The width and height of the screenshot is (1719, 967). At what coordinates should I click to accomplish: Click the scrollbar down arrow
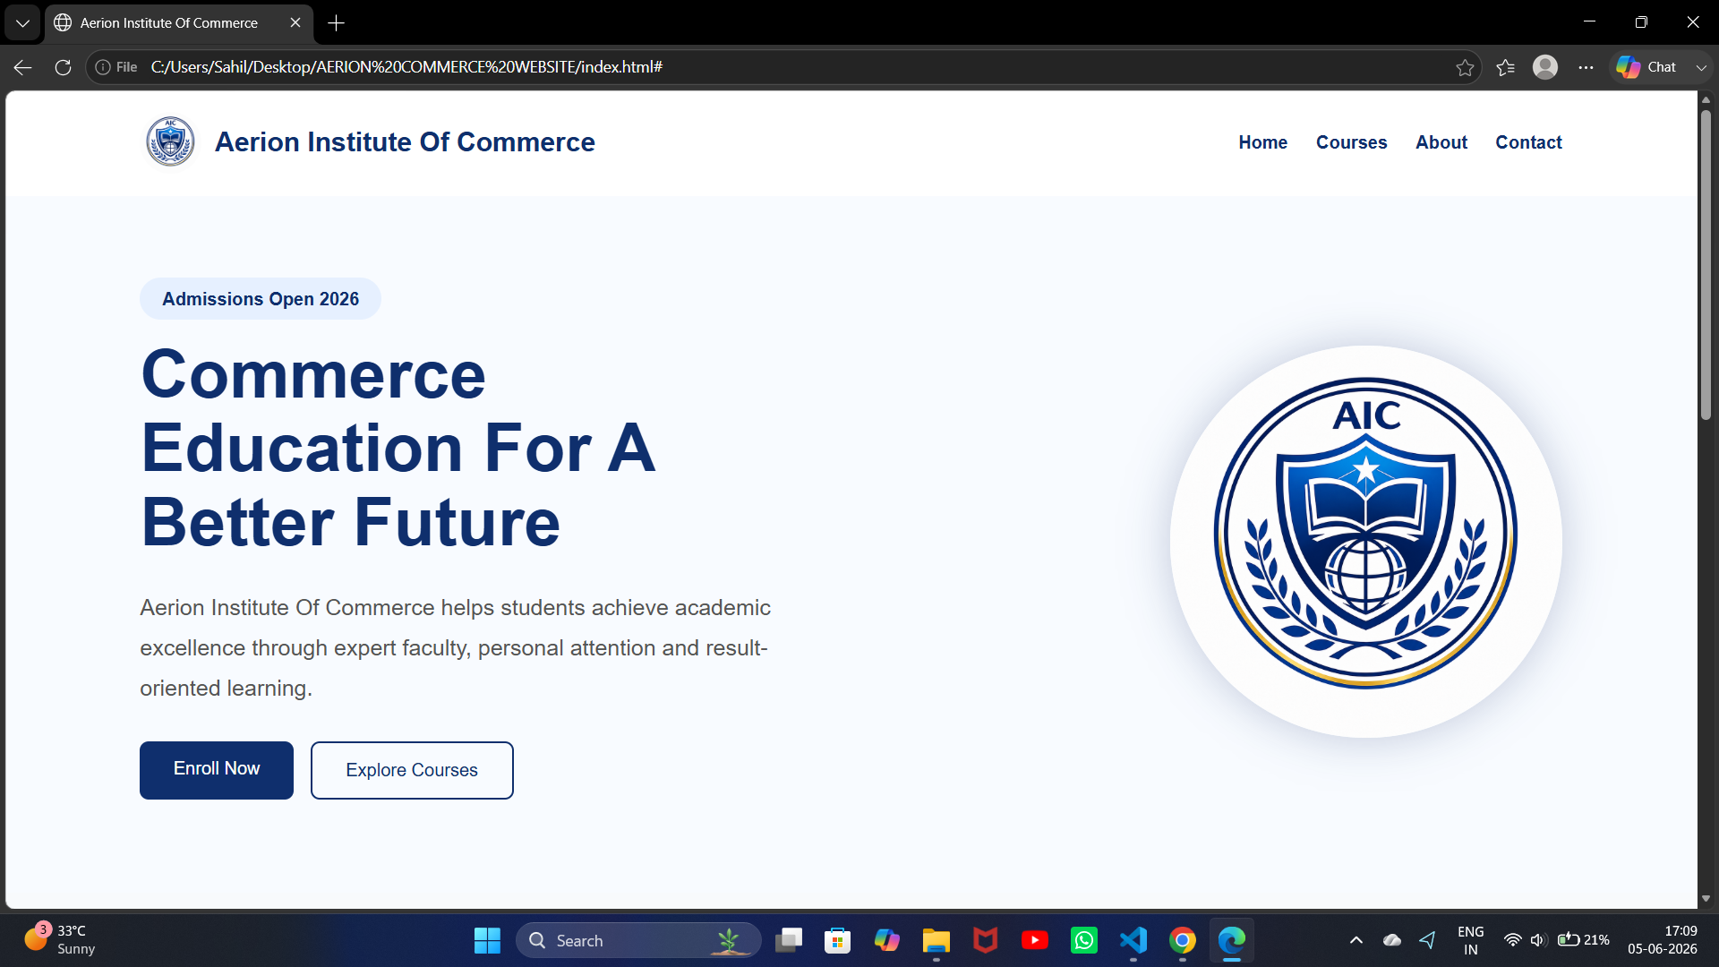tap(1706, 898)
